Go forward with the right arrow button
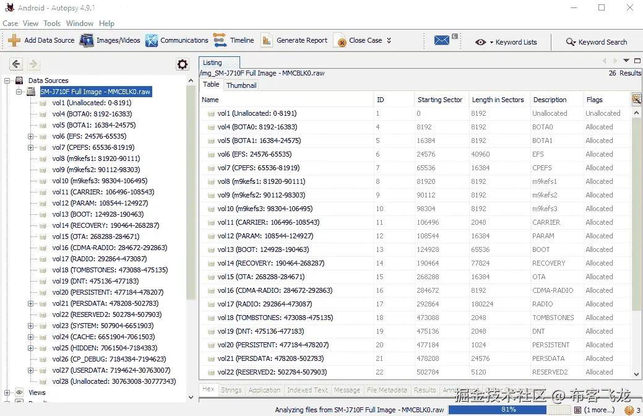 33,64
